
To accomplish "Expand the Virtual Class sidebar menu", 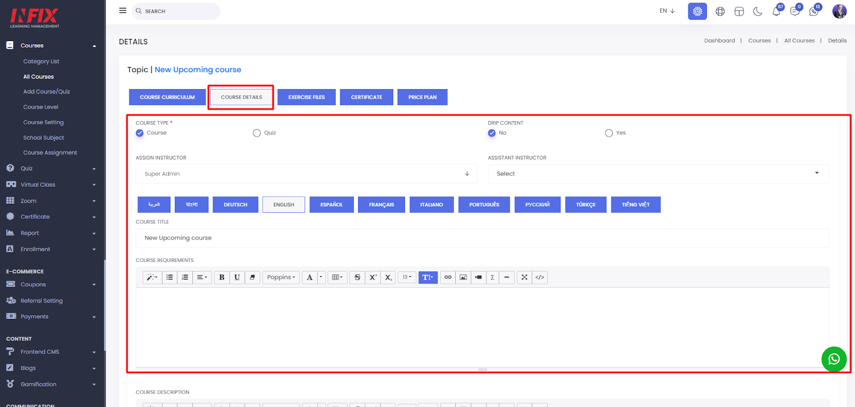I will 52,185.
